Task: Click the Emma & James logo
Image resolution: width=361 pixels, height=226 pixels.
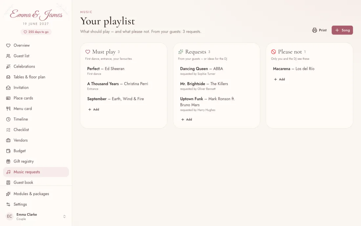Action: coord(36,14)
